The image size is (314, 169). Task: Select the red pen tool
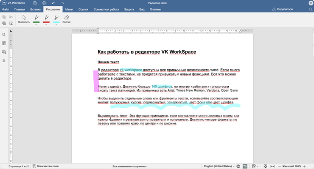46,17
